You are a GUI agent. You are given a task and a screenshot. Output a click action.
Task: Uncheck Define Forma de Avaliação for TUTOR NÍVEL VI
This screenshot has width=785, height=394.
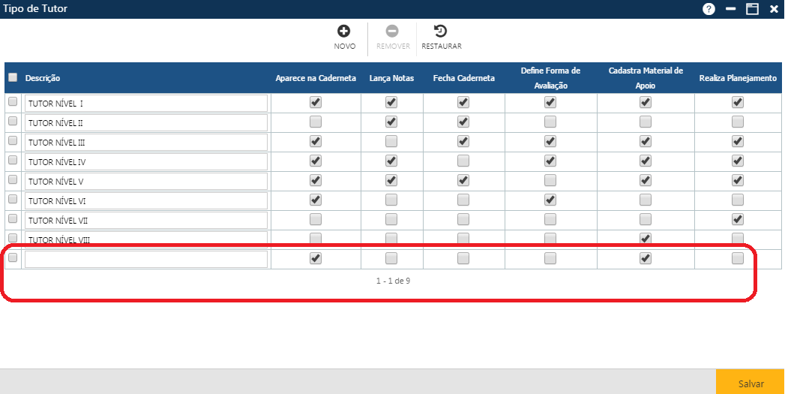[x=550, y=200]
